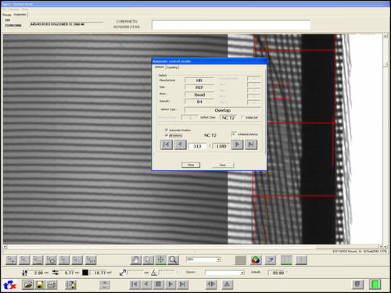Click the tx logo icon

tap(10, 284)
